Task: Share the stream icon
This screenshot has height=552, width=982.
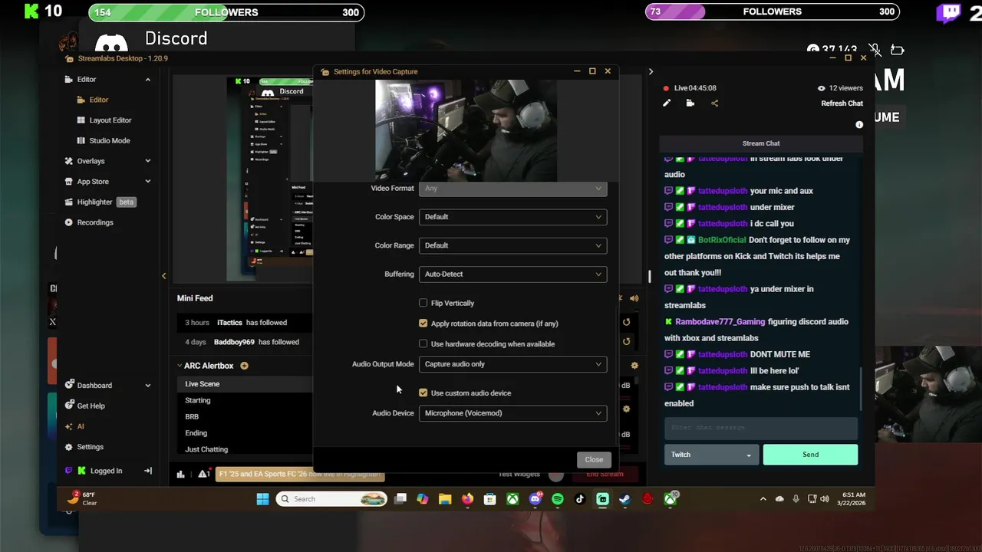Action: click(714, 103)
